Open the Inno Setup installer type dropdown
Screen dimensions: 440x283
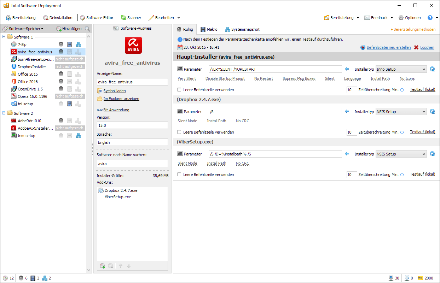(x=401, y=69)
